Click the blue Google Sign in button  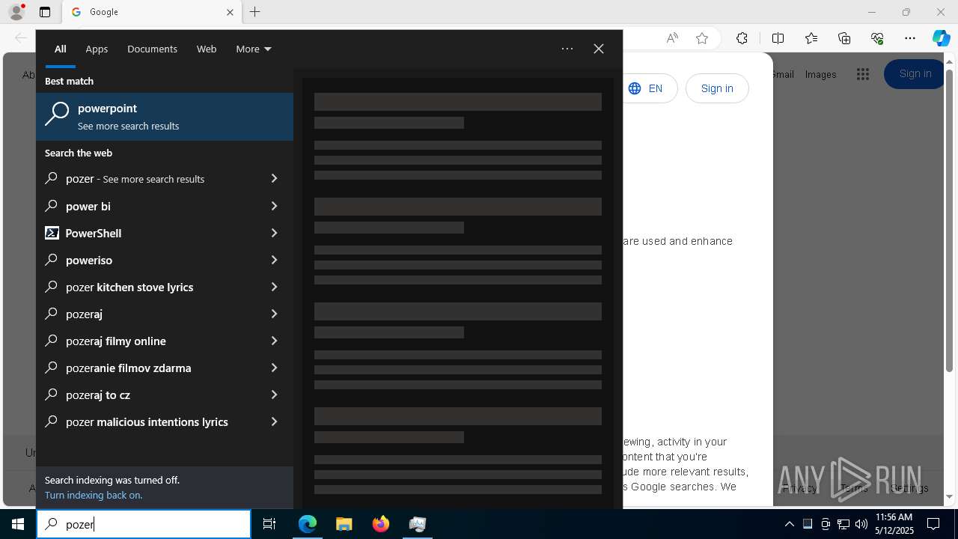point(915,74)
